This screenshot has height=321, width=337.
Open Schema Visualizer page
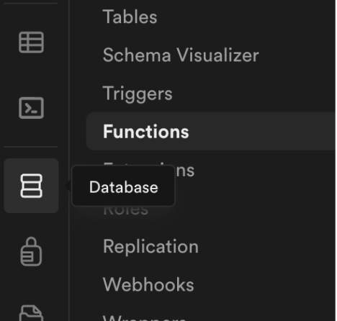pos(181,55)
